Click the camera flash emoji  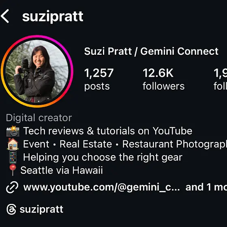click(13, 131)
